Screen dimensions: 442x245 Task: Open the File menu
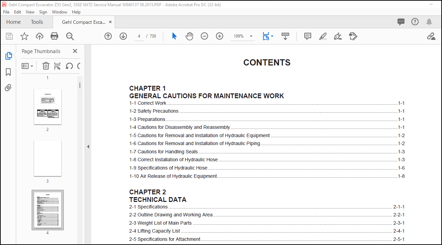[6, 12]
